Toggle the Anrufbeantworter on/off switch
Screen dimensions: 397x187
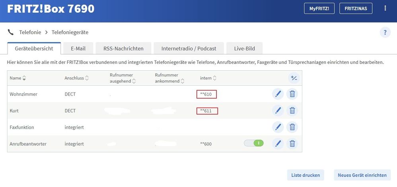254,143
